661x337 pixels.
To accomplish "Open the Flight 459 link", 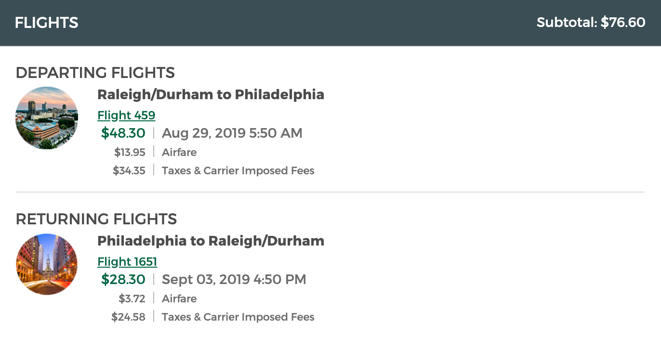I will (126, 116).
